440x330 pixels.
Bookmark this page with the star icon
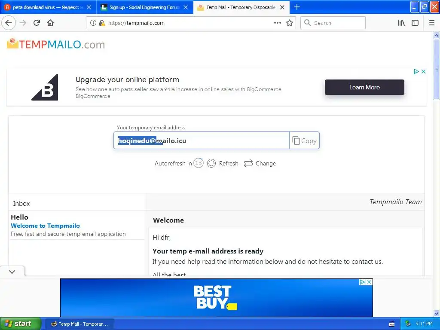tap(290, 23)
